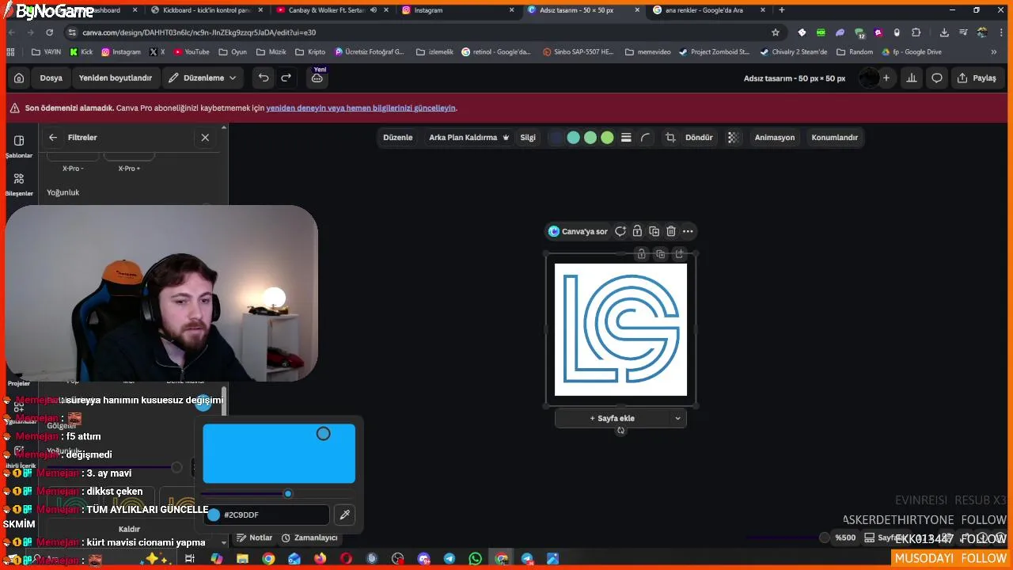Screen dimensions: 1013x570
Task: Open the transparency checkerboard icon
Action: click(x=734, y=137)
